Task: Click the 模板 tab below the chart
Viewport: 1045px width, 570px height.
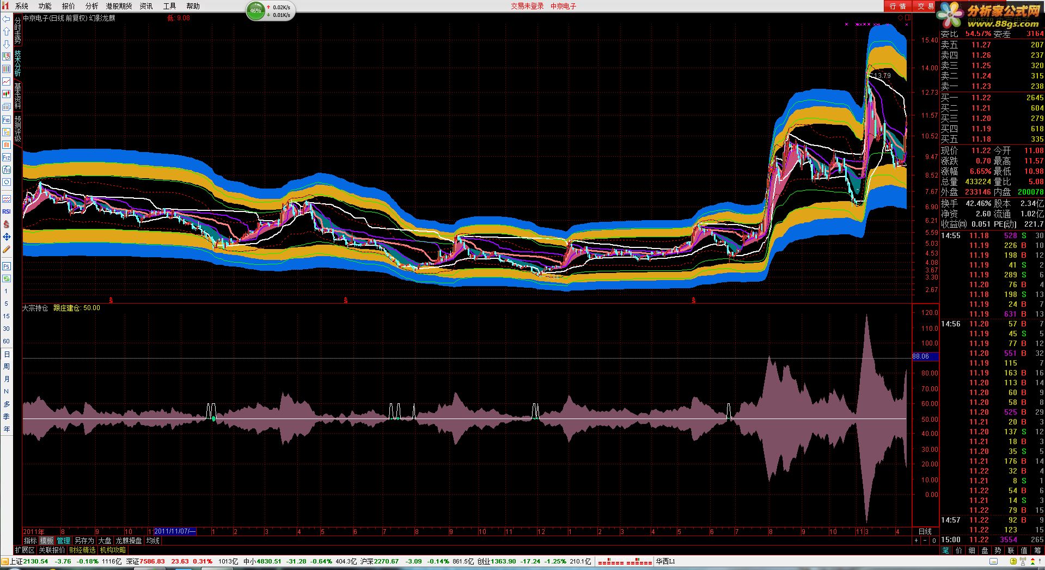Action: 47,541
